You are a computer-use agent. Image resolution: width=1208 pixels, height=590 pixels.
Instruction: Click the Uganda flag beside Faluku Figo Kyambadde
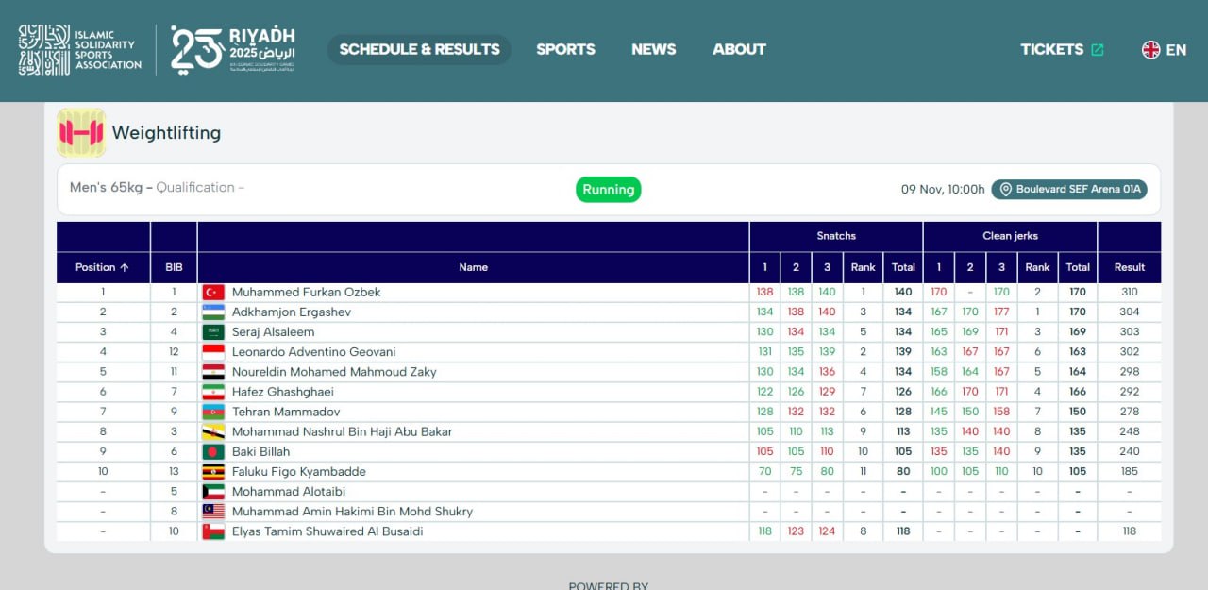coord(213,472)
